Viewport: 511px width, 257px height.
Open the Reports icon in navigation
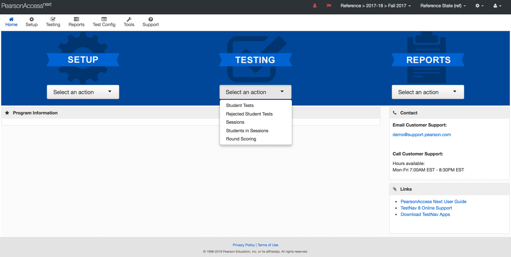[76, 19]
